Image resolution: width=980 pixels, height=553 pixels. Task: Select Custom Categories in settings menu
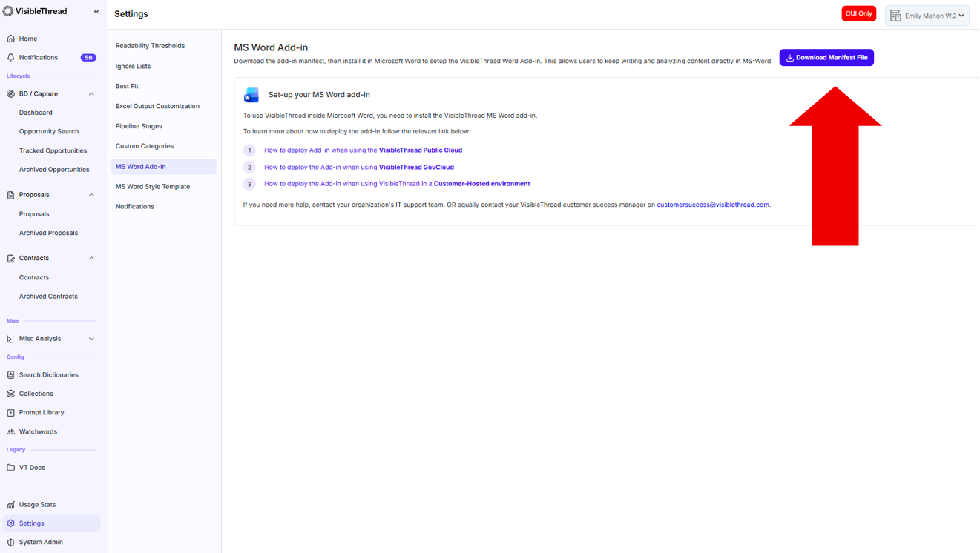click(x=145, y=146)
